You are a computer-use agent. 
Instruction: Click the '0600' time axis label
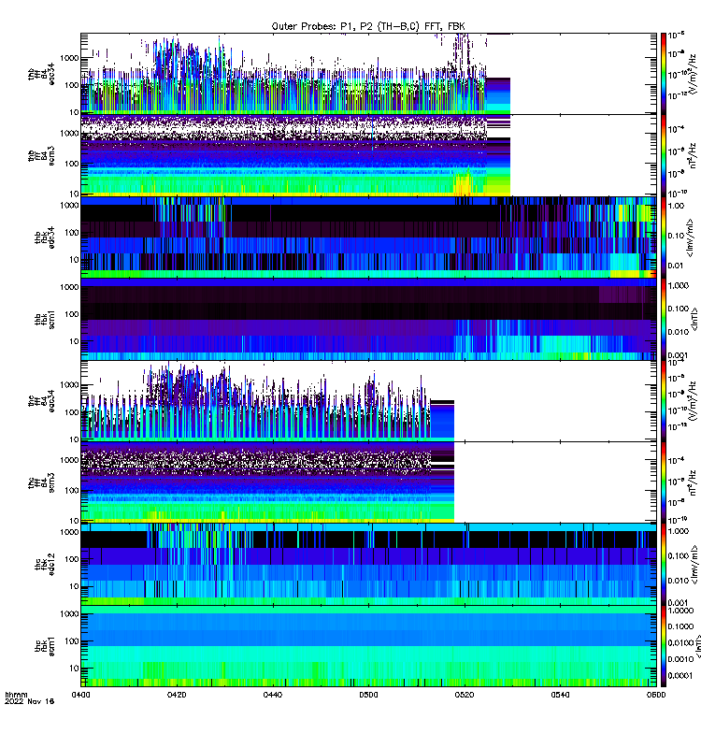656,695
